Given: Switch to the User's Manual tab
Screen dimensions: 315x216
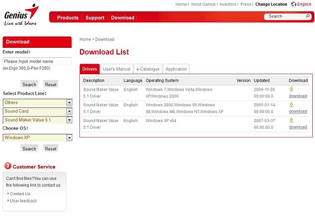Looking at the screenshot, I should click(116, 69).
